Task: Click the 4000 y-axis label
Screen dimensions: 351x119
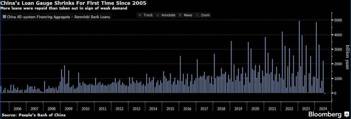Action: click(x=338, y=35)
